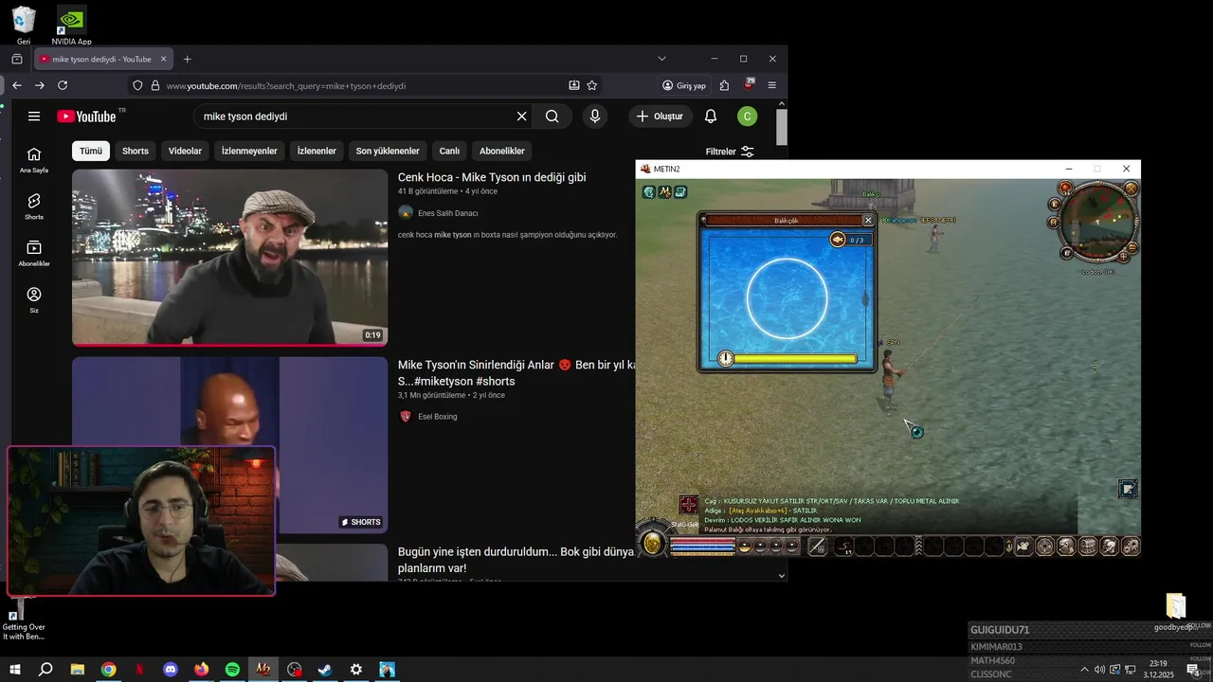This screenshot has height=682, width=1213.
Task: Click the E button on Metin2 minimap
Action: pyautogui.click(x=1055, y=205)
